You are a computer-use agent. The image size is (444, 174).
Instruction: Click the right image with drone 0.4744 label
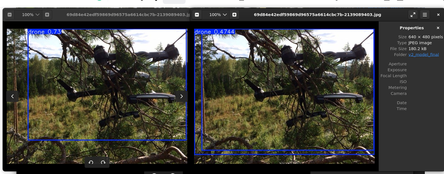(284, 96)
